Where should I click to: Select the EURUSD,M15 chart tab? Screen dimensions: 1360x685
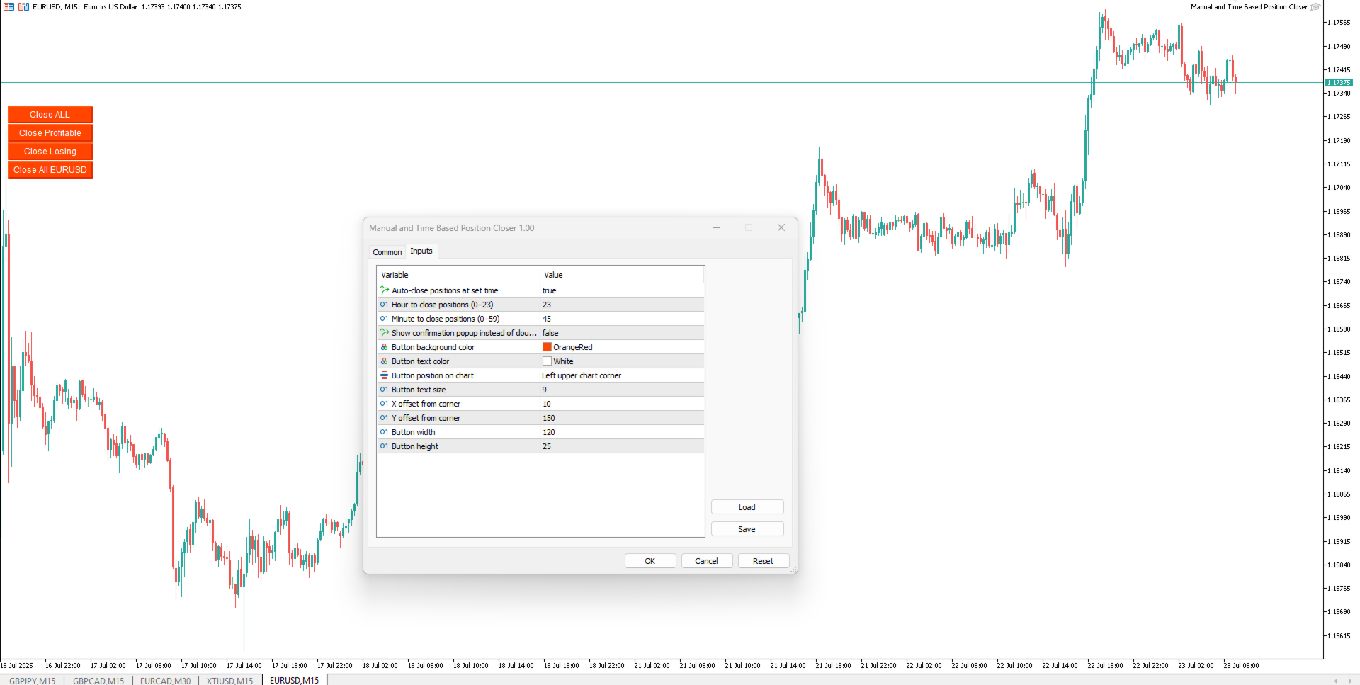[x=294, y=680]
